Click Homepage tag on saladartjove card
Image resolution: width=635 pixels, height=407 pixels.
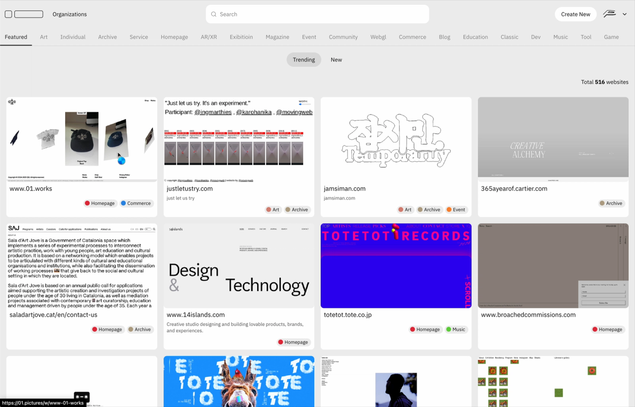(x=107, y=329)
